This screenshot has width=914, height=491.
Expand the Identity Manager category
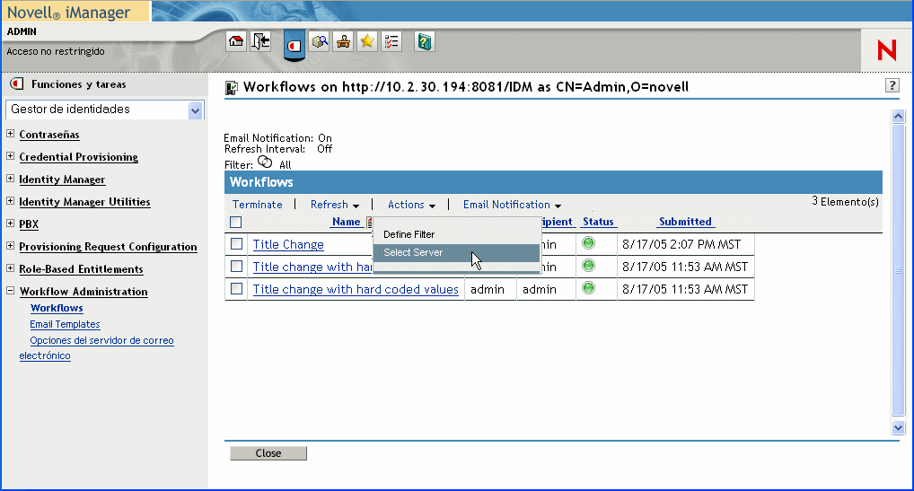tap(11, 179)
